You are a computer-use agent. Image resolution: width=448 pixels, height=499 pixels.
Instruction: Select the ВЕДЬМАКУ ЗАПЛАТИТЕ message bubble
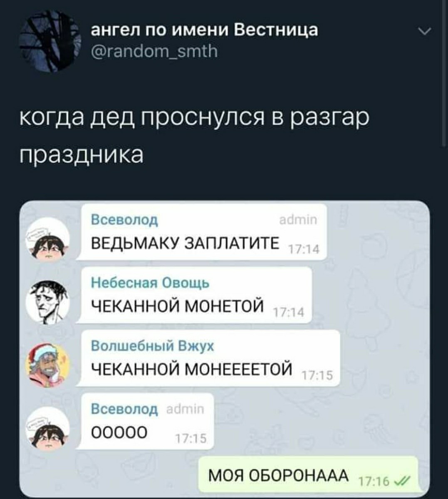point(202,232)
